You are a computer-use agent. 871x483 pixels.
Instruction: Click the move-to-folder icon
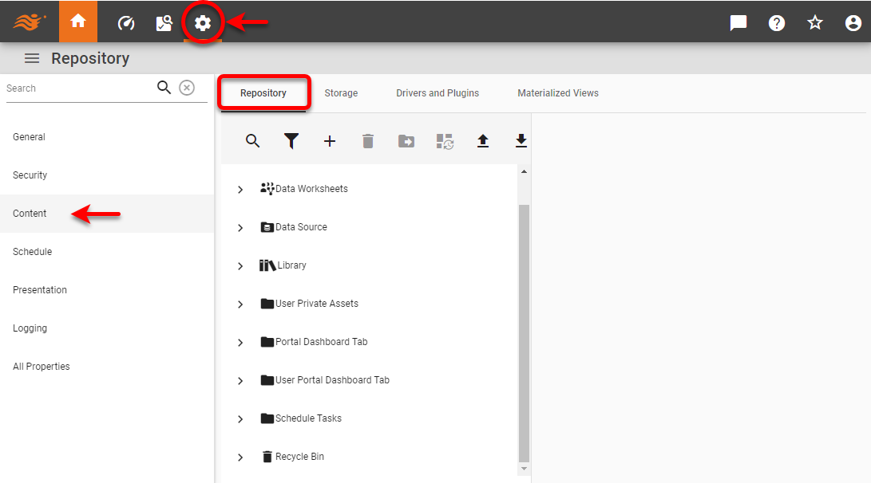406,141
